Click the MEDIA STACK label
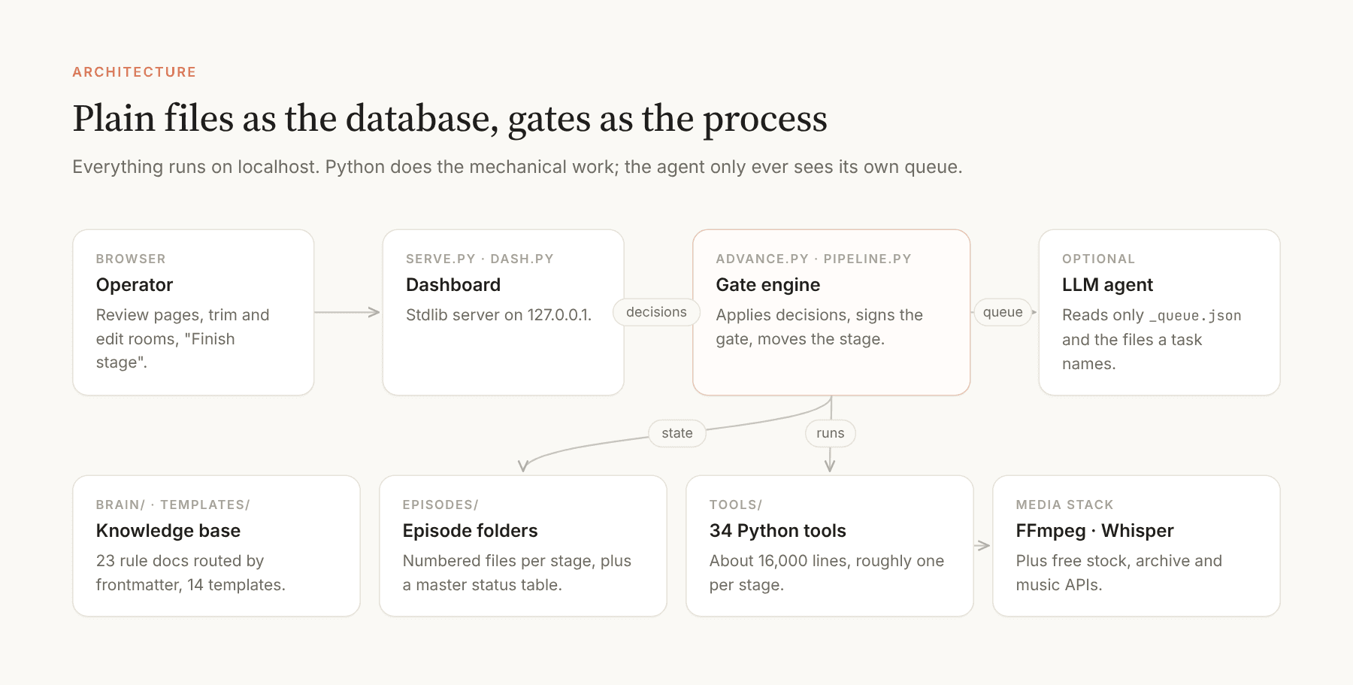The width and height of the screenshot is (1353, 685). pos(1064,505)
